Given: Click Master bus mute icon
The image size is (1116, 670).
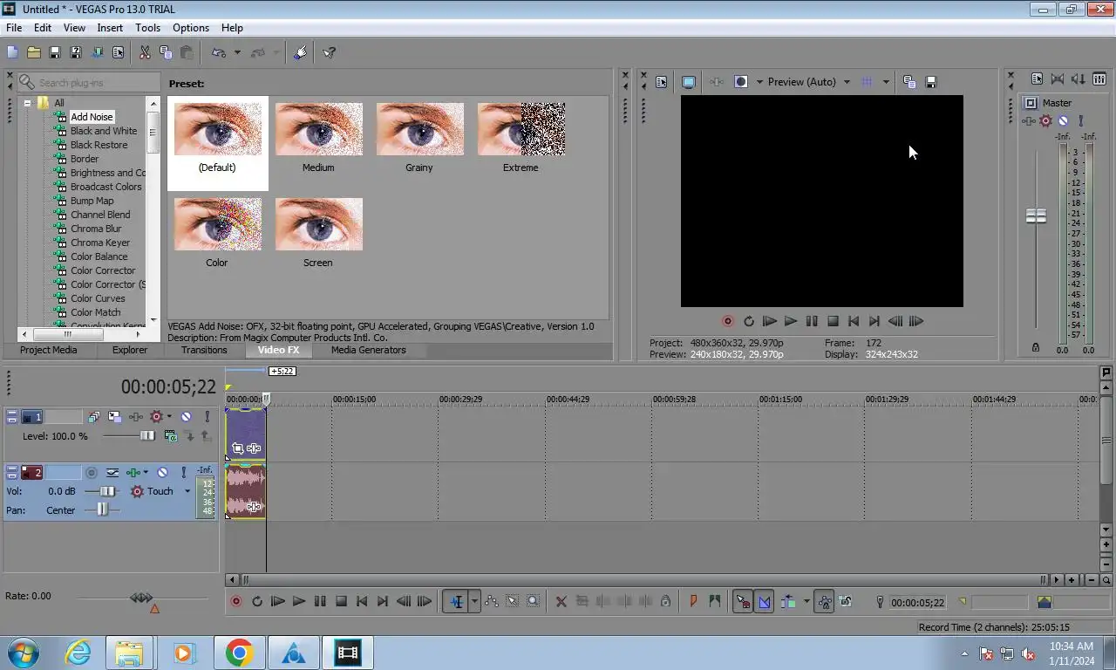Looking at the screenshot, I should coord(1063,121).
